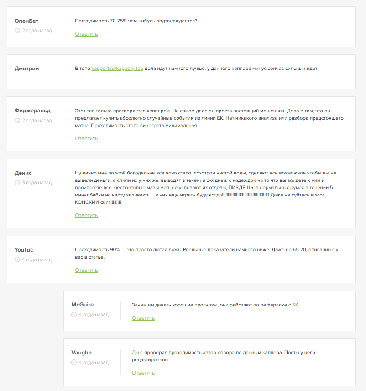
Task: Click the clock icon in Vaughn's reply
Action: point(74,362)
